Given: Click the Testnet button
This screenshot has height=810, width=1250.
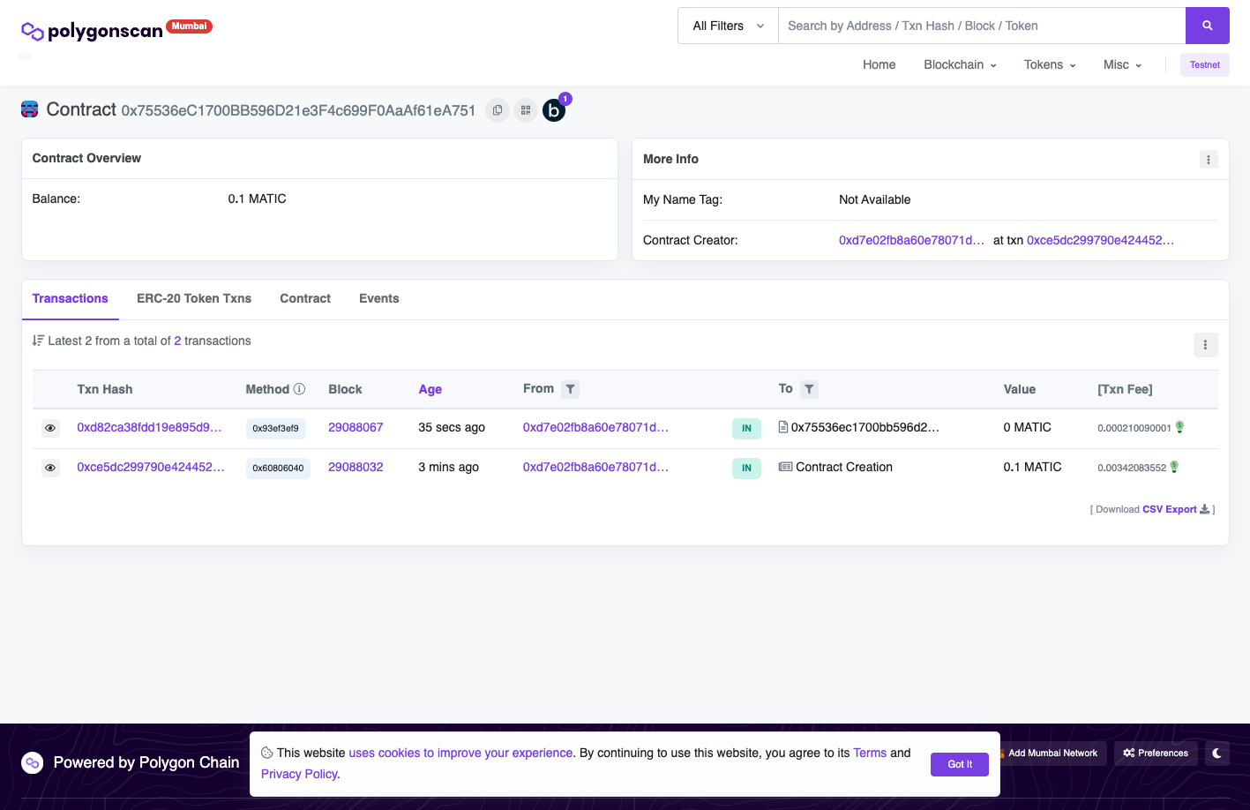Looking at the screenshot, I should click(1204, 64).
